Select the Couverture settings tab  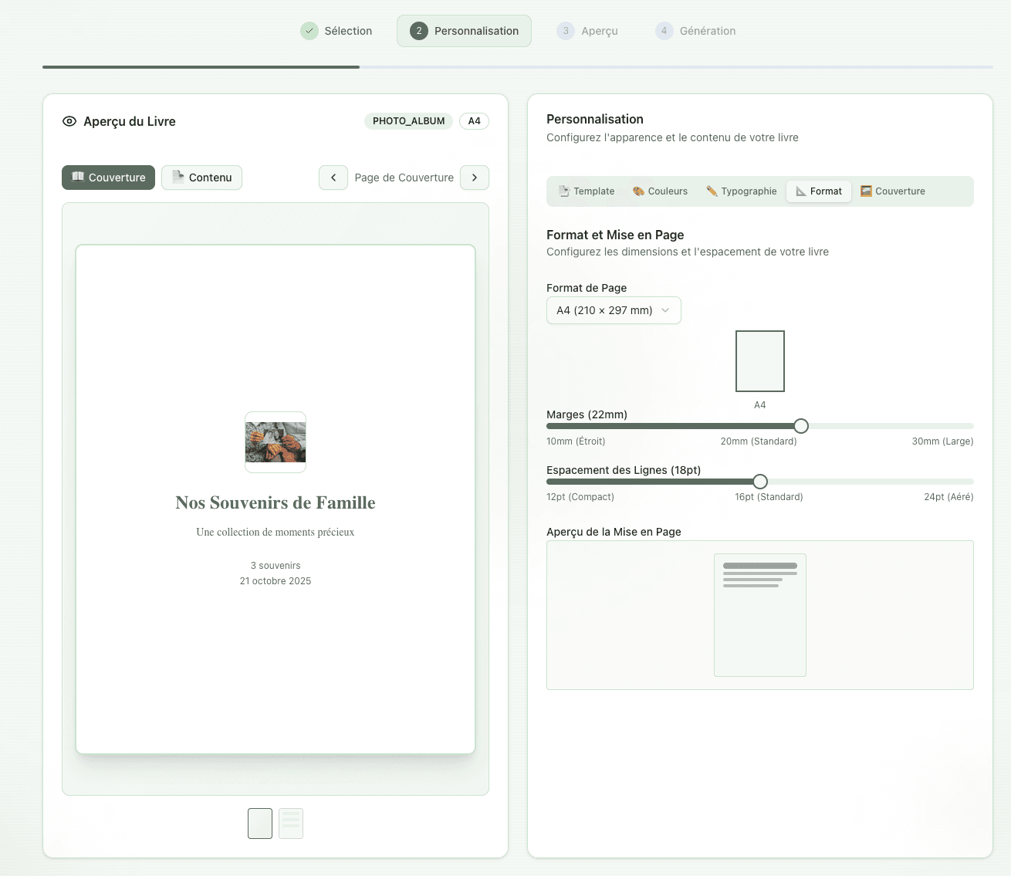pyautogui.click(x=893, y=191)
